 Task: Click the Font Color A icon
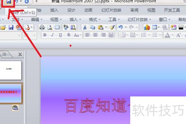coord(167,35)
